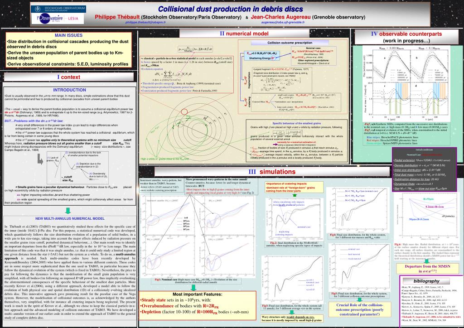Screen dimensions: 464x328
Task: Select the 'Most important Features:' heading
Action: point(198,294)
